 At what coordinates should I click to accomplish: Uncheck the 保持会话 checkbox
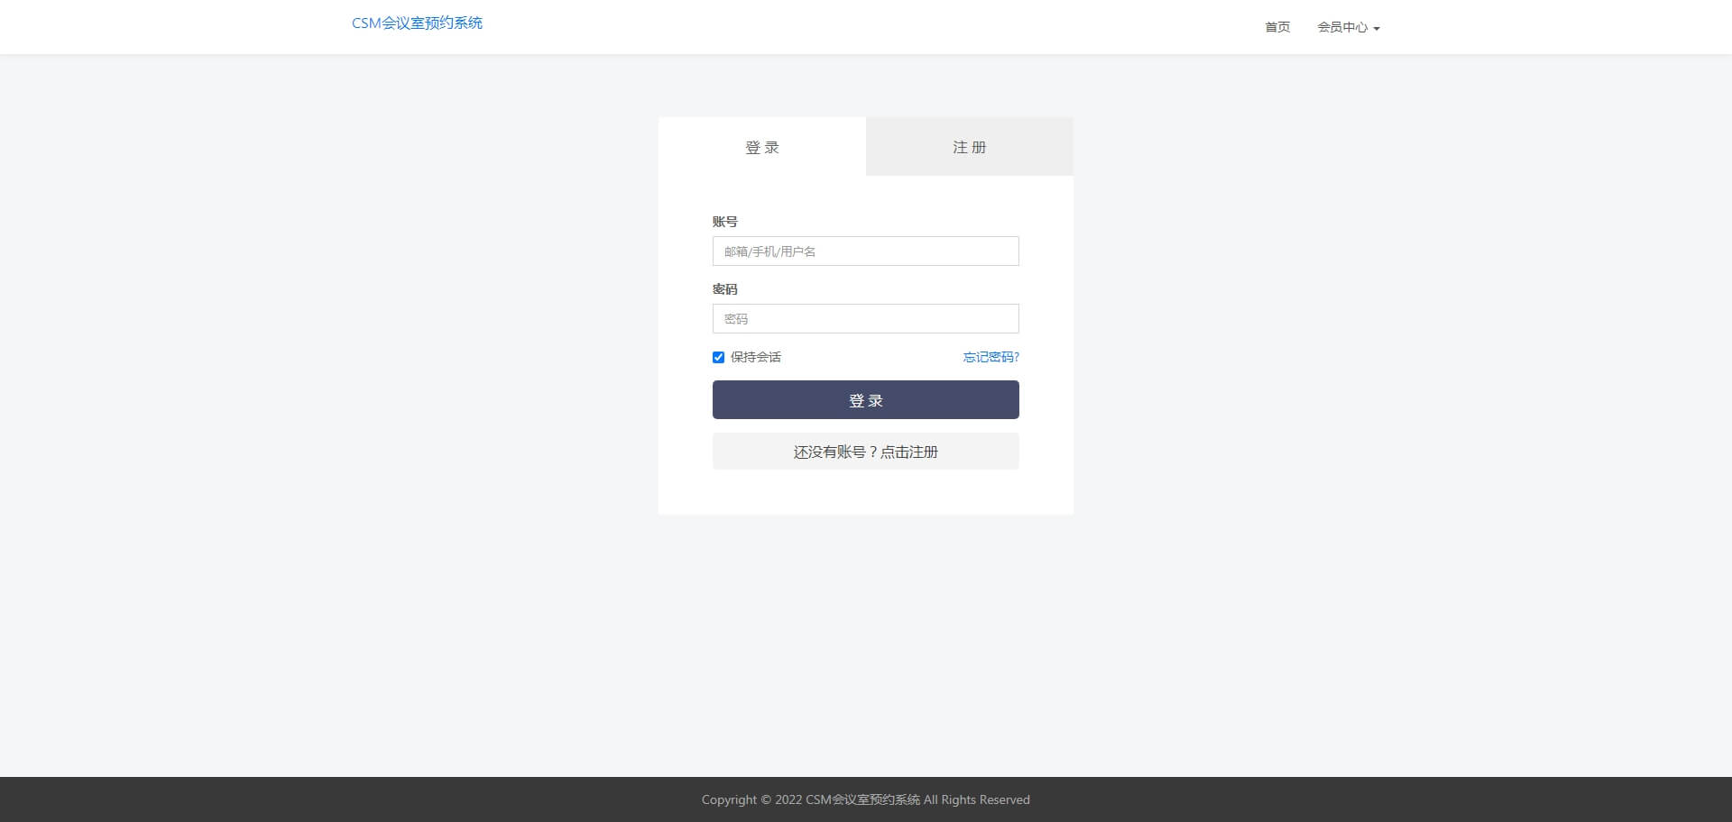(718, 358)
